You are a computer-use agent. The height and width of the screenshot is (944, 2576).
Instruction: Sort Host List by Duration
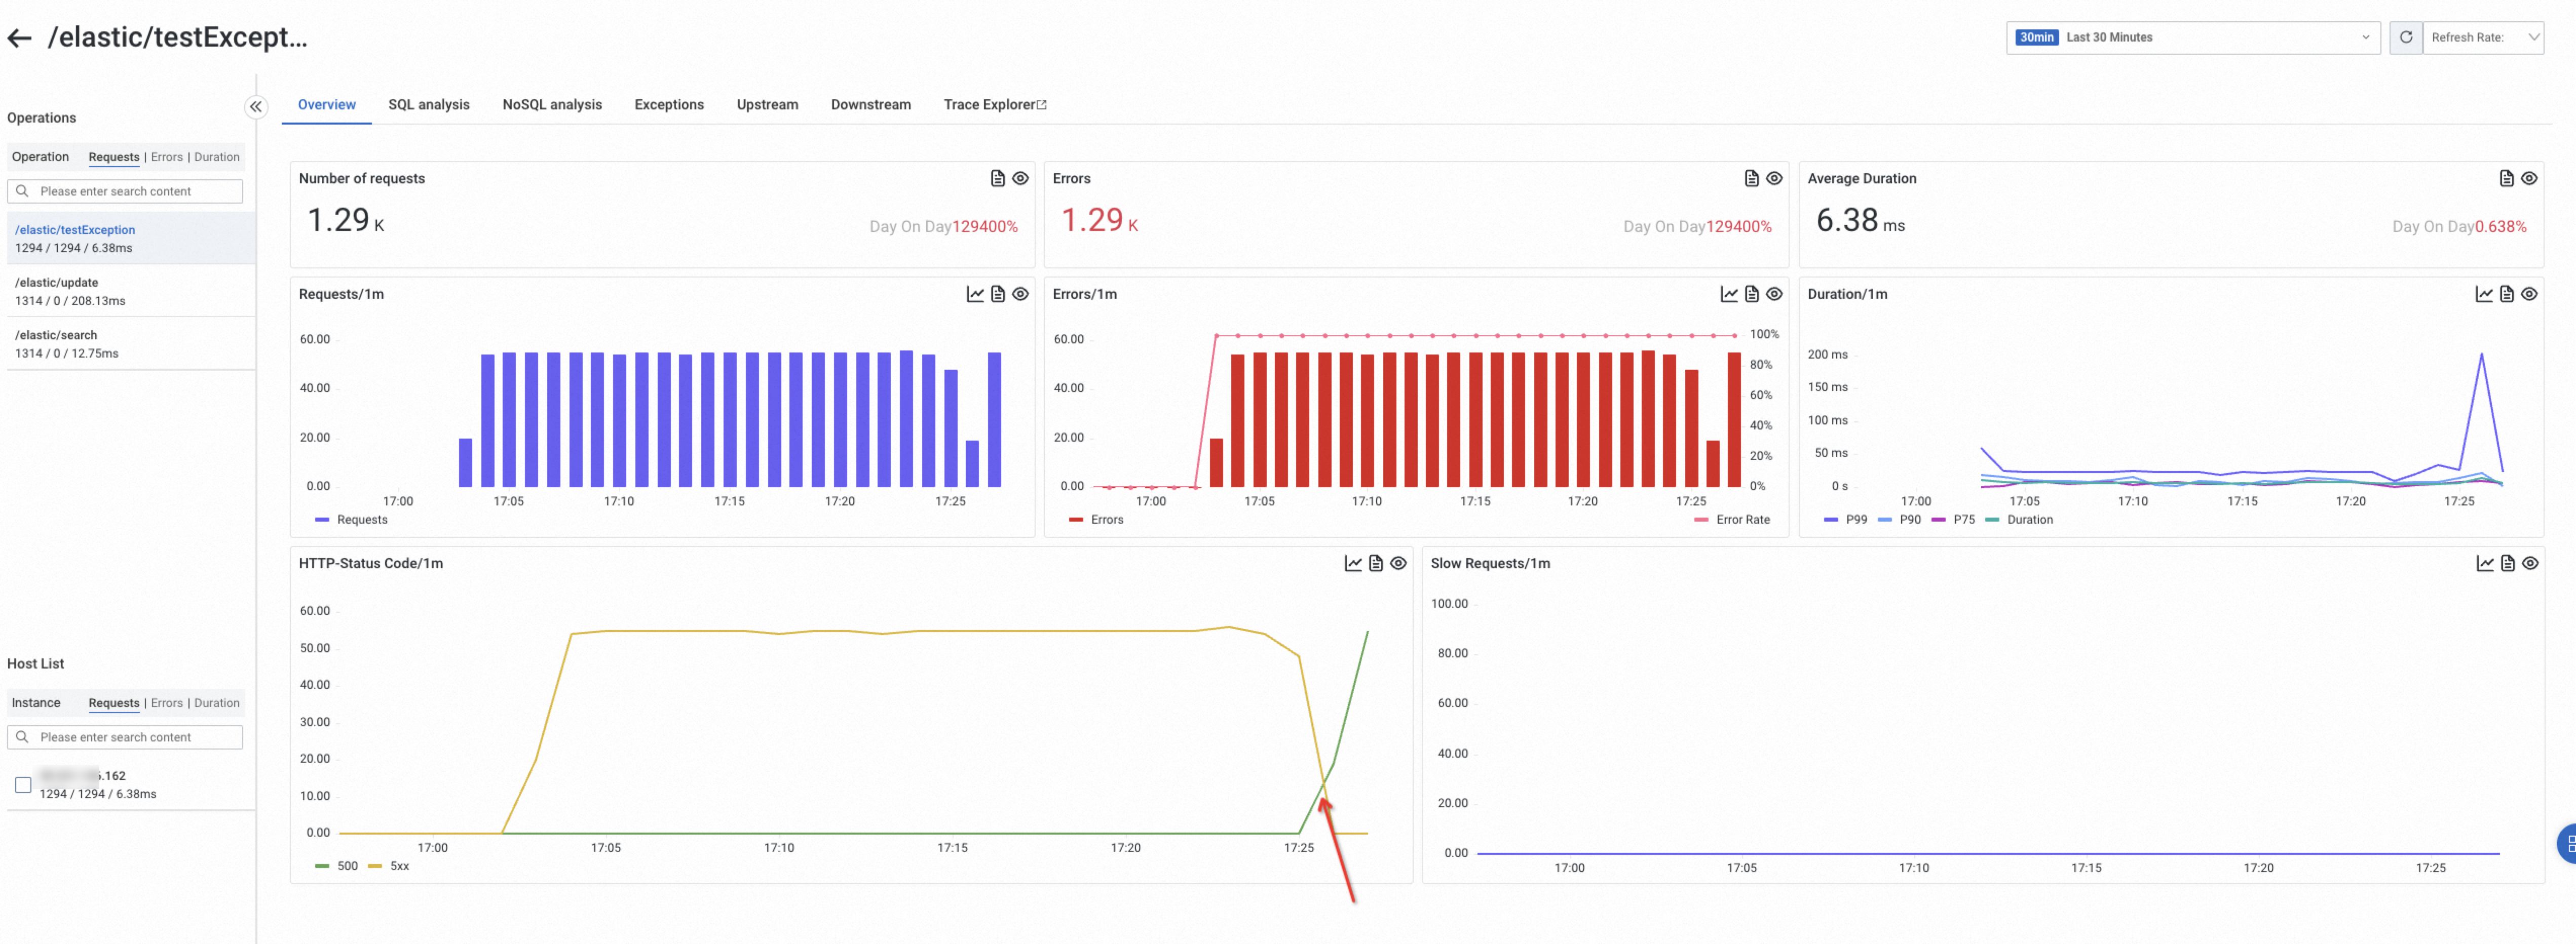pyautogui.click(x=217, y=703)
